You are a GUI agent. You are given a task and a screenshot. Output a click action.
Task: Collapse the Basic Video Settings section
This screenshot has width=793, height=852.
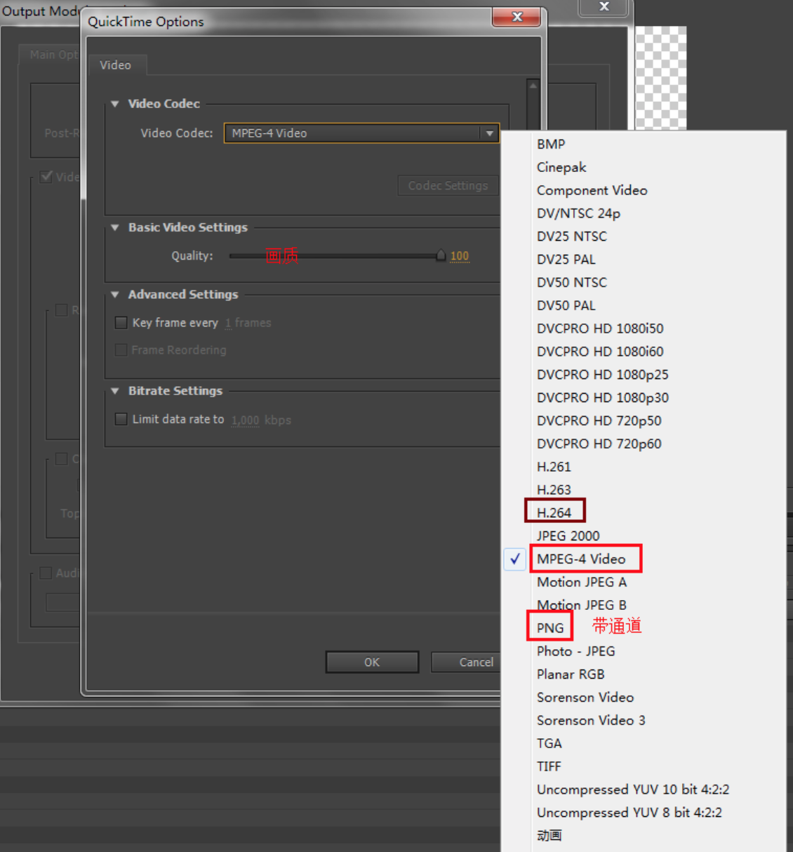(x=115, y=227)
